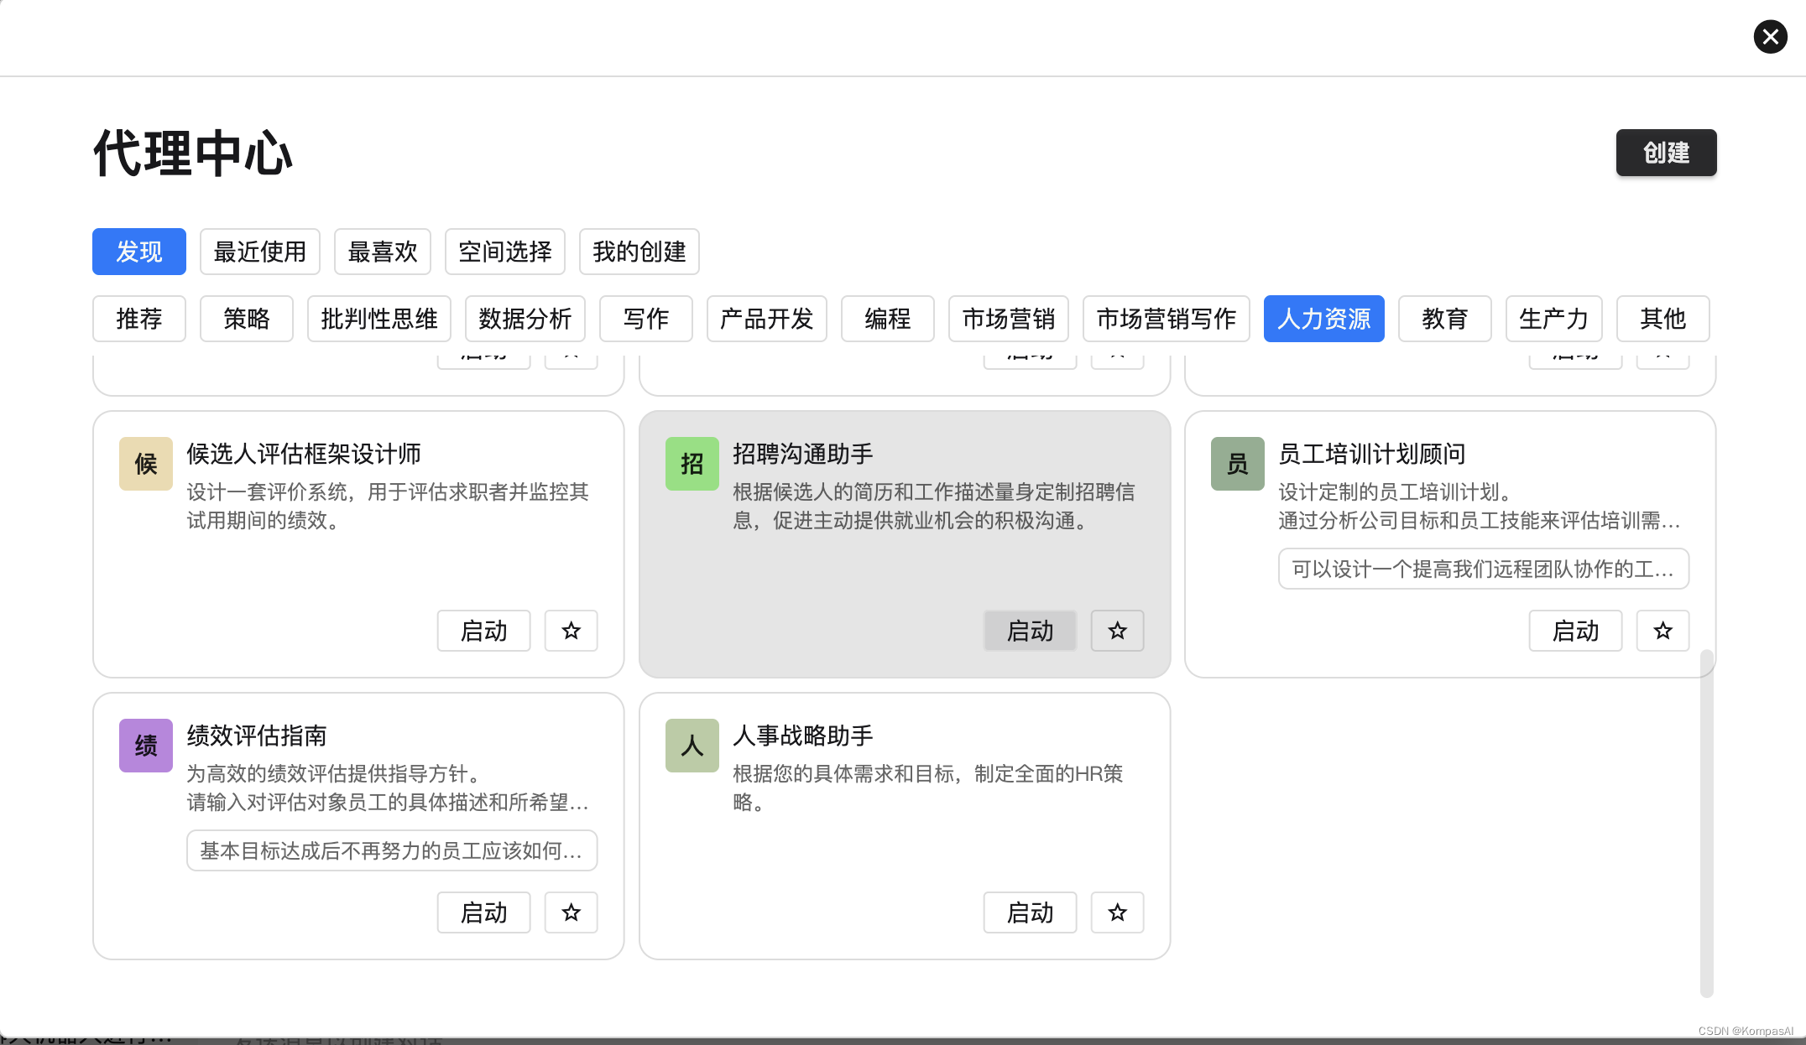
Task: Favorite the 候选人评估框架设计师 agent star
Action: point(571,631)
